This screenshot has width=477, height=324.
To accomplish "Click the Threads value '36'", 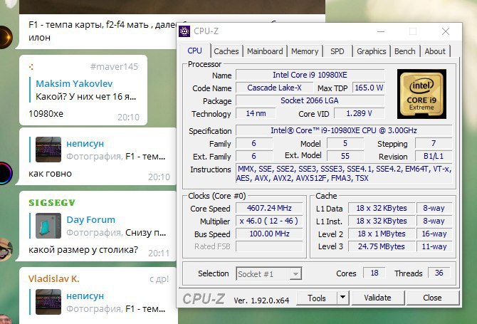I will pos(439,273).
